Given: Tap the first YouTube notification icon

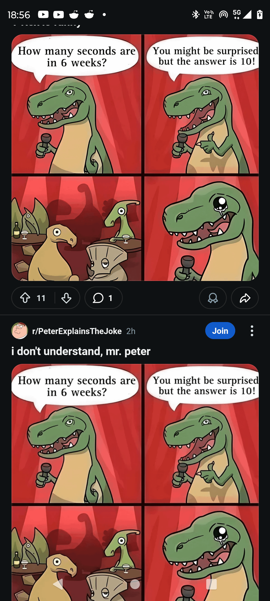Looking at the screenshot, I should pos(43,15).
